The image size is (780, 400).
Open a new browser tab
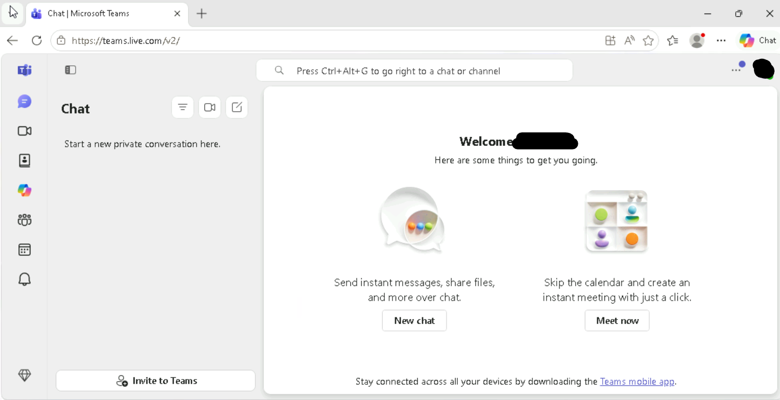pos(202,13)
